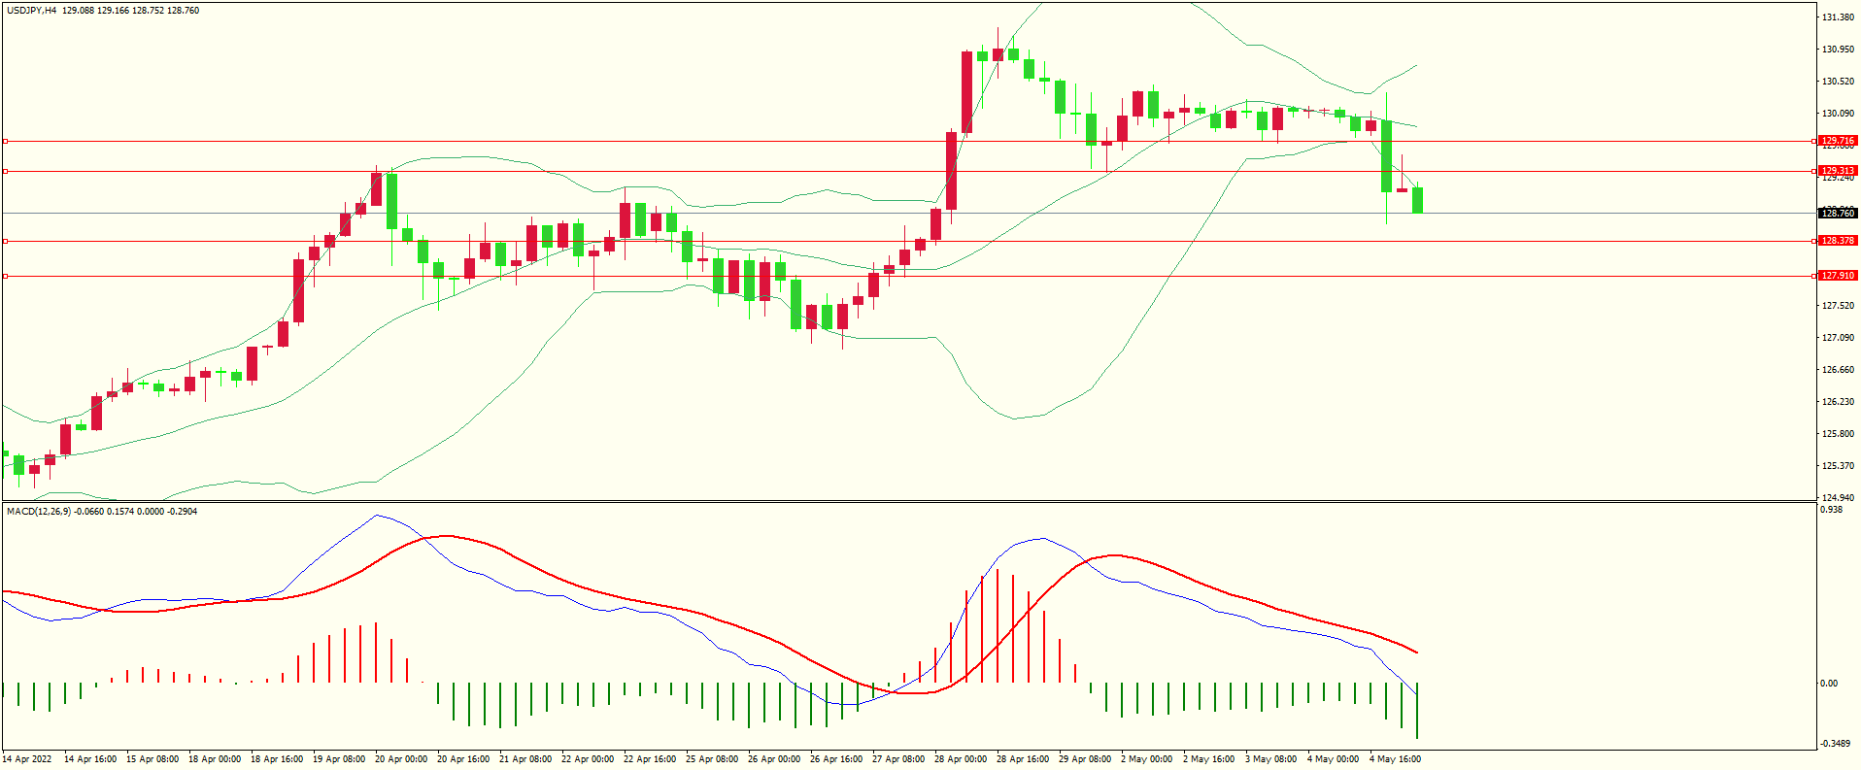Grab the left handle of the 127.910 line
Viewport: 1861px width, 770px height.
pyautogui.click(x=5, y=276)
